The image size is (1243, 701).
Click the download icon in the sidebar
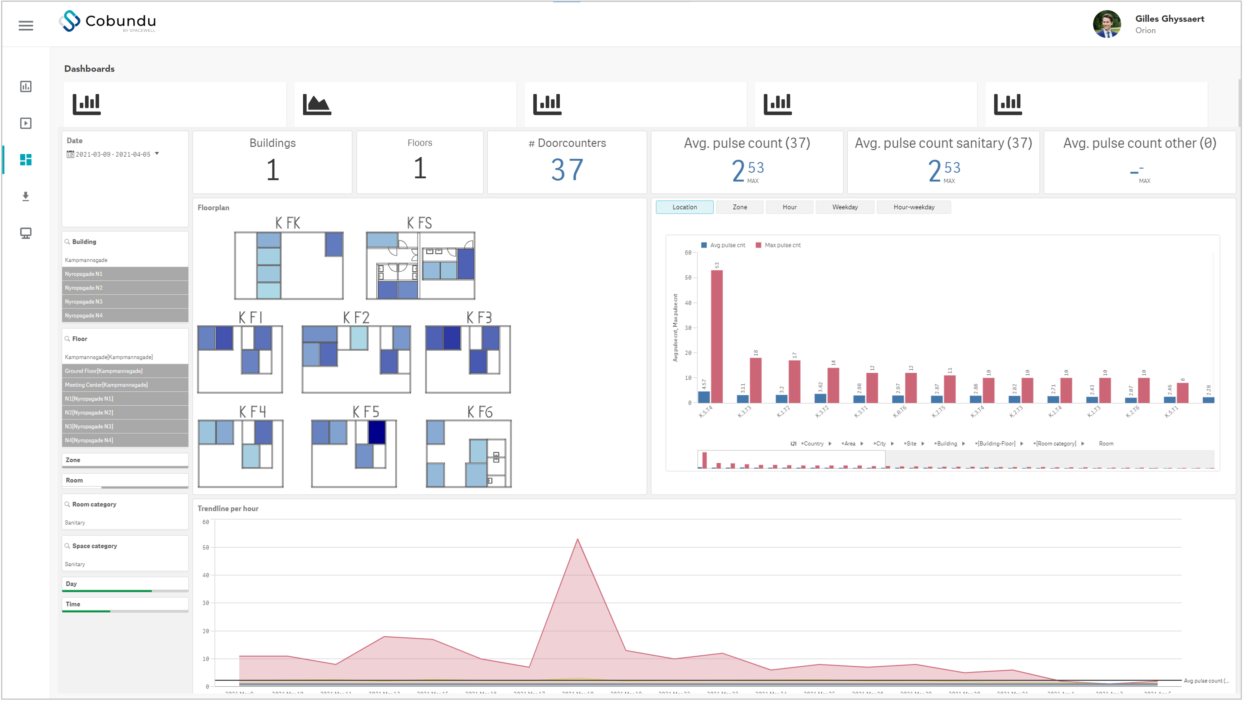pos(26,197)
